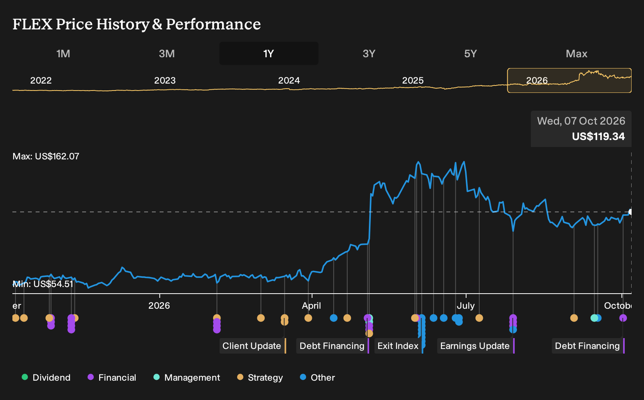Viewport: 644px width, 400px height.
Task: Click the 2024 label in overview timeline
Action: point(289,80)
